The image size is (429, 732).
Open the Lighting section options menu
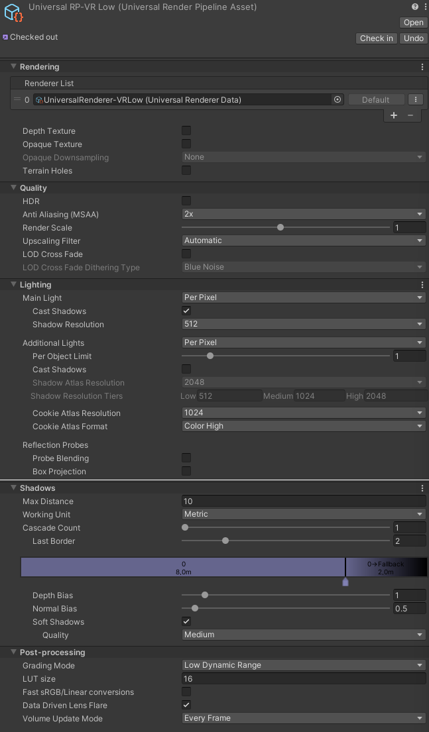pyautogui.click(x=422, y=284)
